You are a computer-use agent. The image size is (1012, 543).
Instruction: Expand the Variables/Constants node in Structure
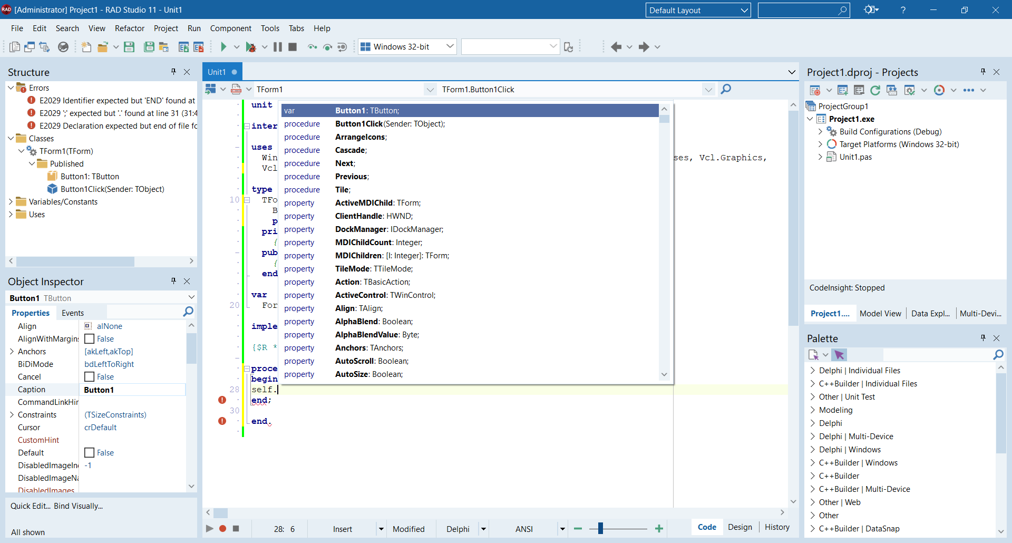tap(11, 202)
